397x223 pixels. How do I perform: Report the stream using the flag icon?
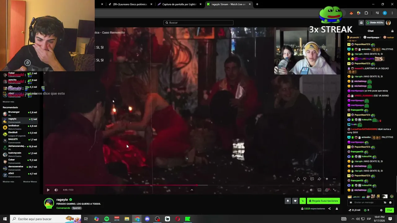tap(337, 209)
